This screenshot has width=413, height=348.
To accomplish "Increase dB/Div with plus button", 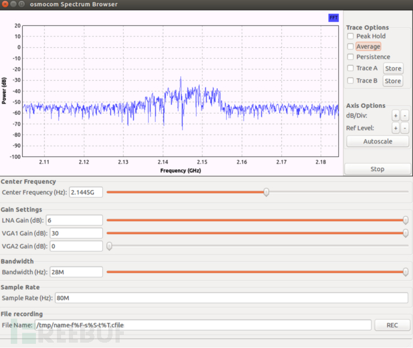I will click(x=395, y=116).
